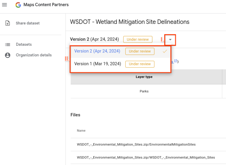The width and height of the screenshot is (226, 165).
Task: Click the checkmark beside Version 2 option
Action: click(x=165, y=51)
